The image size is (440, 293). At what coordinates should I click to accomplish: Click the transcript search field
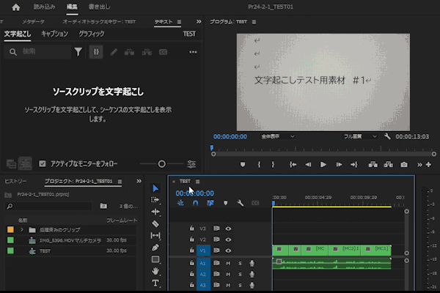tap(37, 52)
